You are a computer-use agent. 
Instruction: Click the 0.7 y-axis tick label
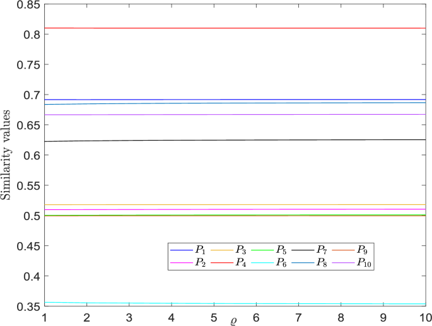[x=33, y=95]
